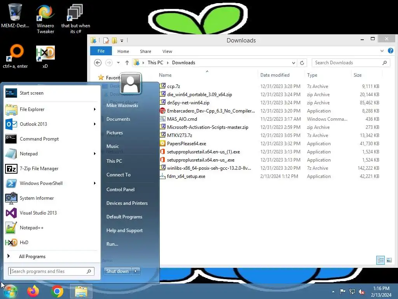Select the 'that but when its c#' shortcut
The image size is (398, 299).
point(75,19)
